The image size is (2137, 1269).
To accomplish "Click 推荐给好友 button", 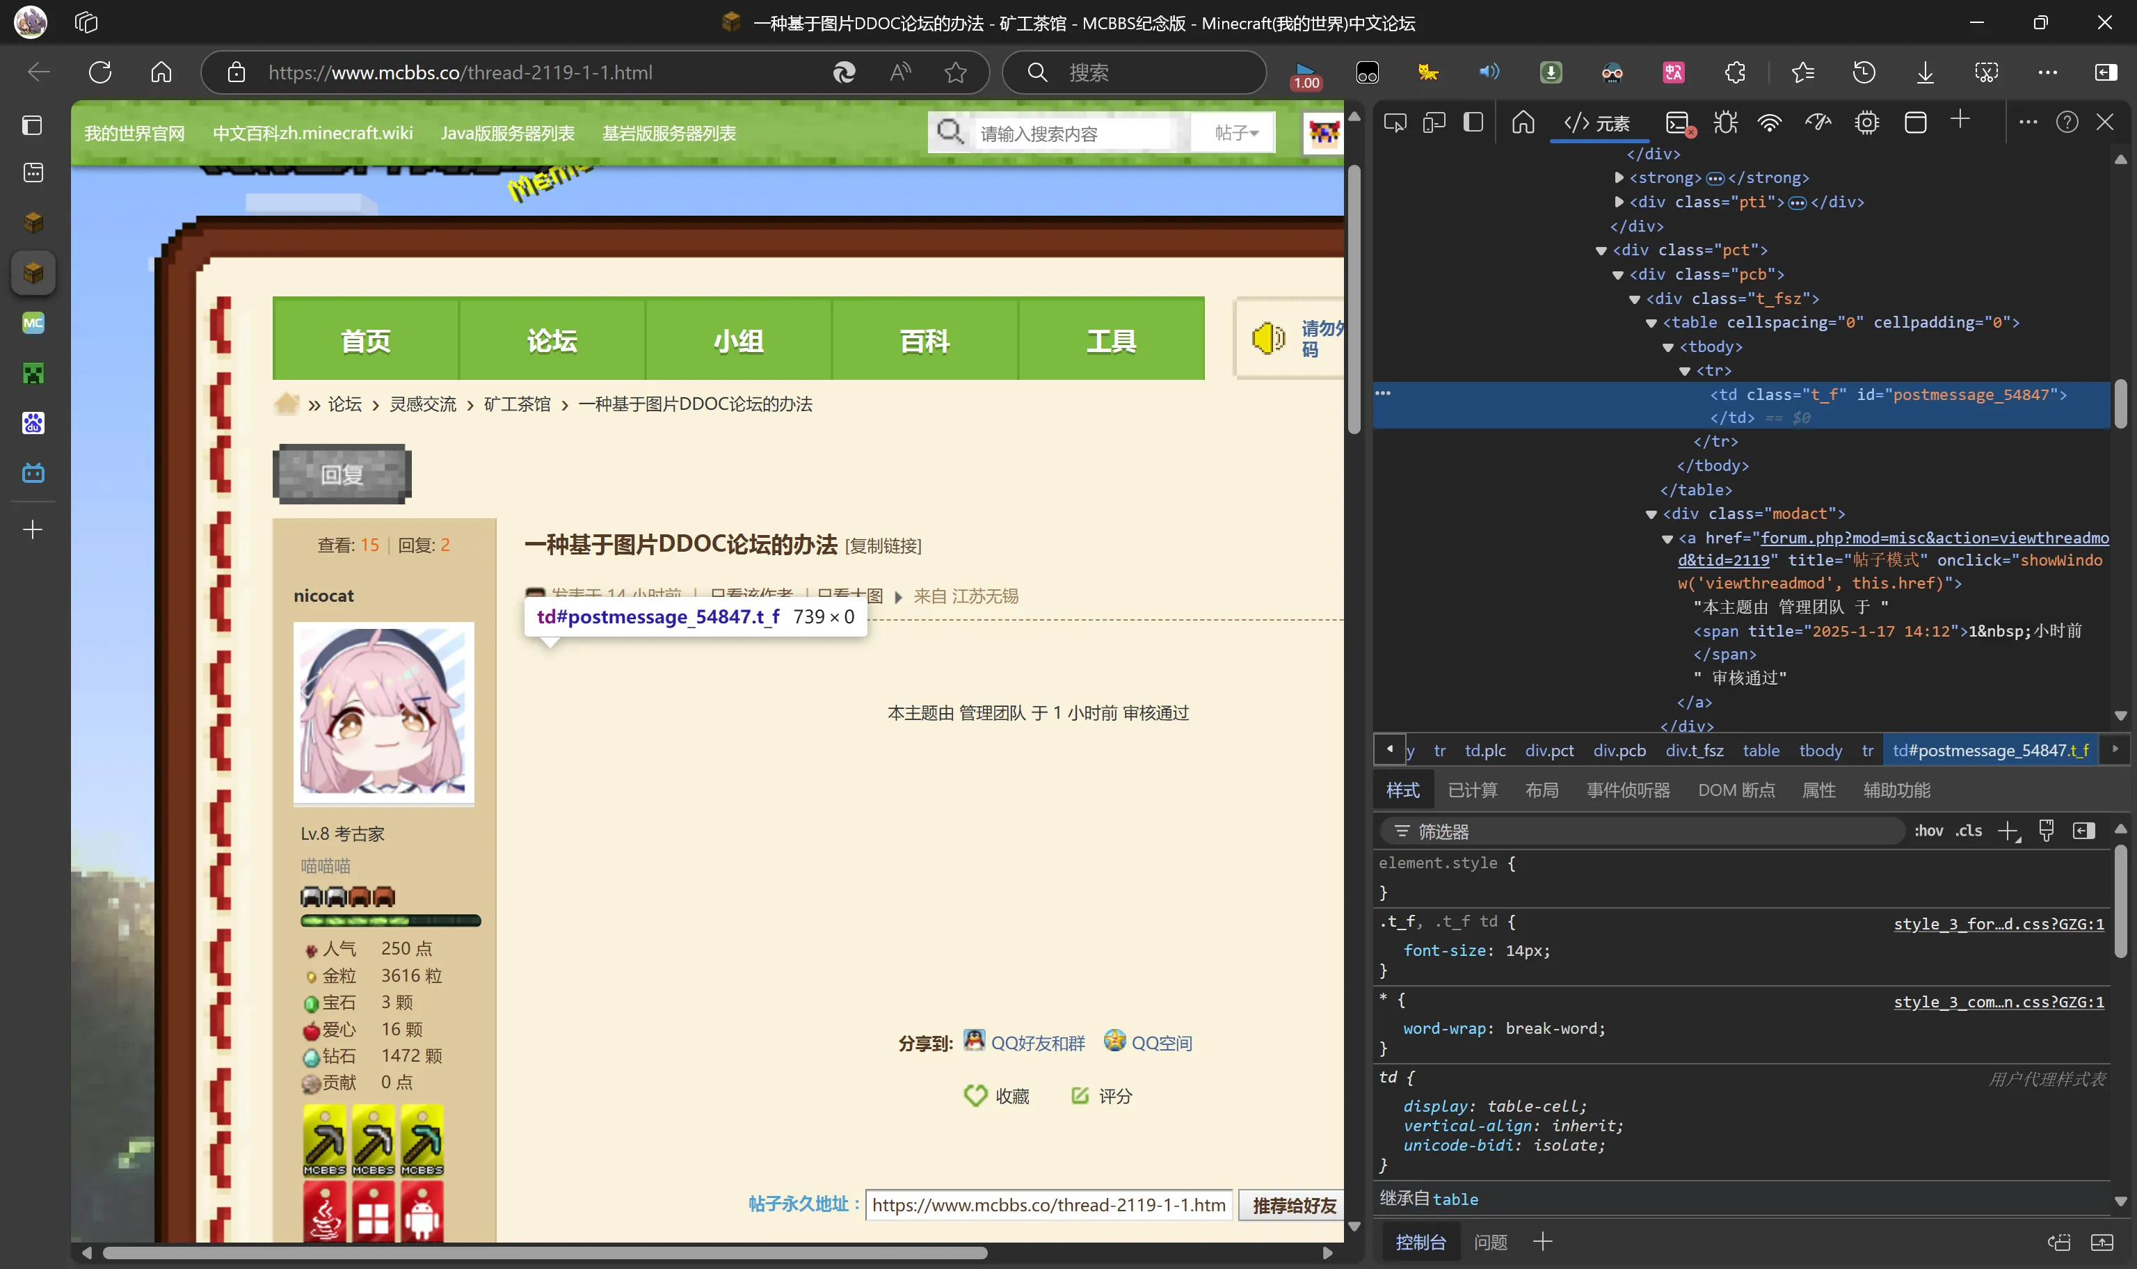I will coord(1292,1205).
